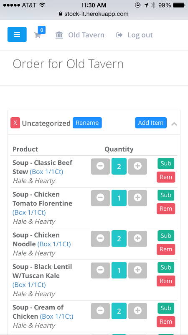
Task: Increase Chicken Tomato Florentine quantity with plus
Action: pos(138,198)
